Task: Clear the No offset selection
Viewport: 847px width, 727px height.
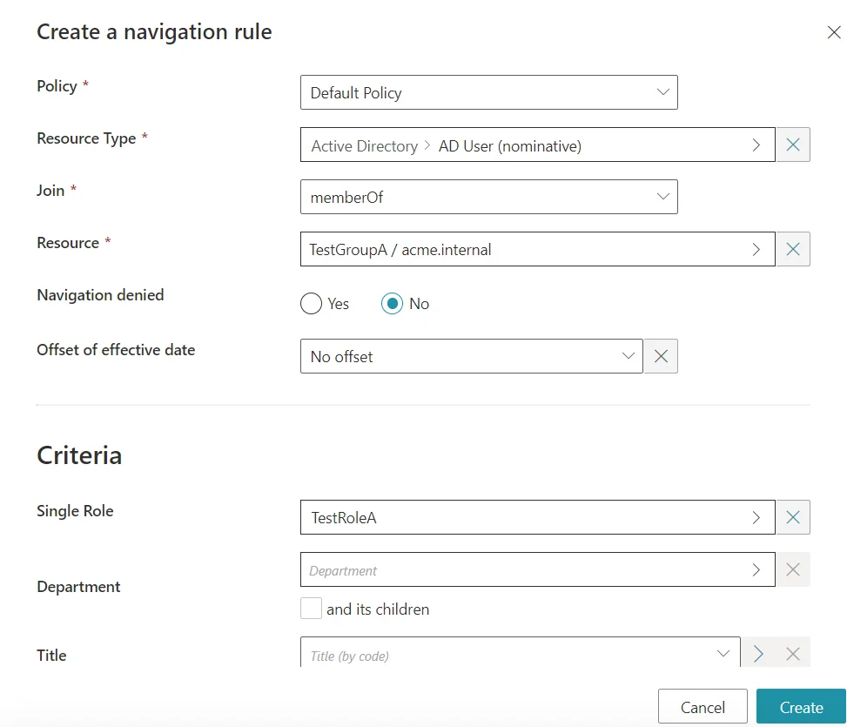Action: (662, 356)
